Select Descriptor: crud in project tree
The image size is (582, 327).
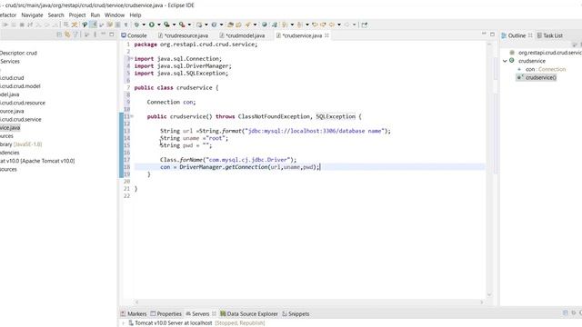(x=18, y=53)
